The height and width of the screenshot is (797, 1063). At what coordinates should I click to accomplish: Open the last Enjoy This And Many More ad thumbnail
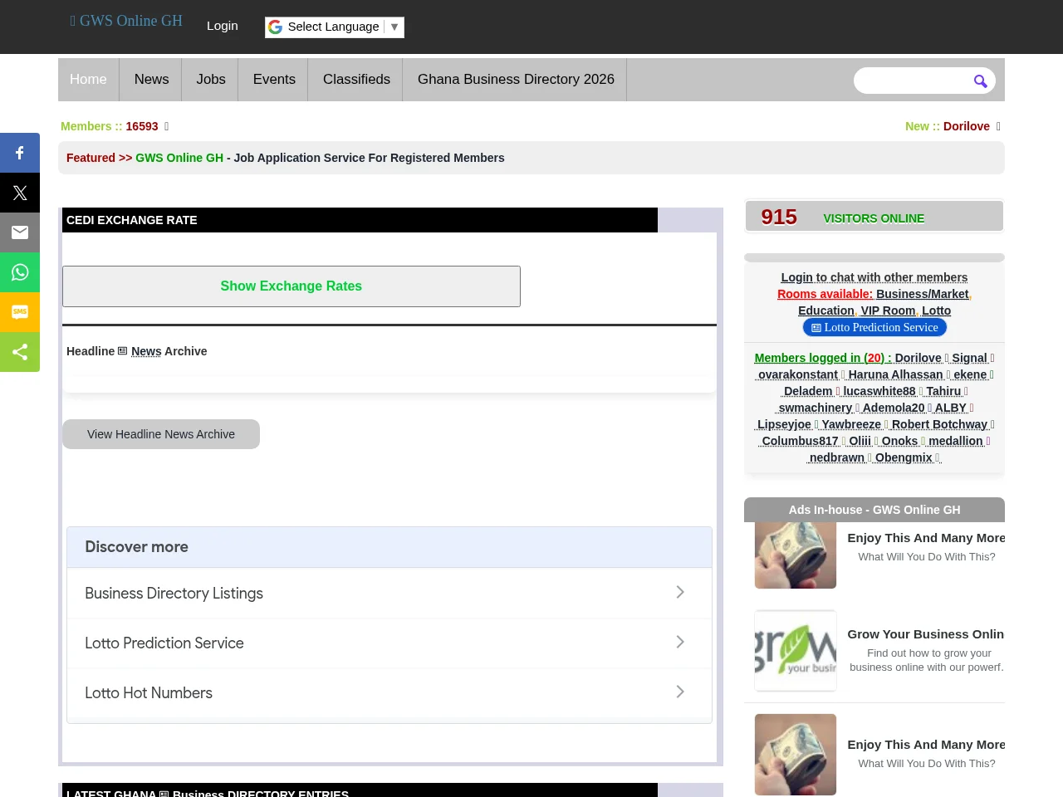coord(796,755)
